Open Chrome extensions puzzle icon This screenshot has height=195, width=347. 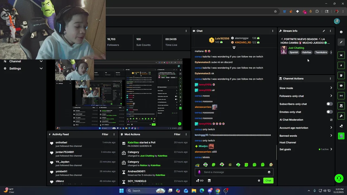(317, 11)
